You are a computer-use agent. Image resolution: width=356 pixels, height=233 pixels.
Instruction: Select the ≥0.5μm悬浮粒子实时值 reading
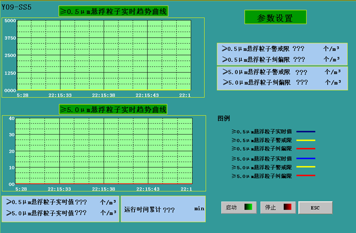81,202
